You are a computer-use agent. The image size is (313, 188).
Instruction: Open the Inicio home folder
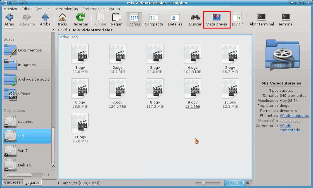coord(63,20)
